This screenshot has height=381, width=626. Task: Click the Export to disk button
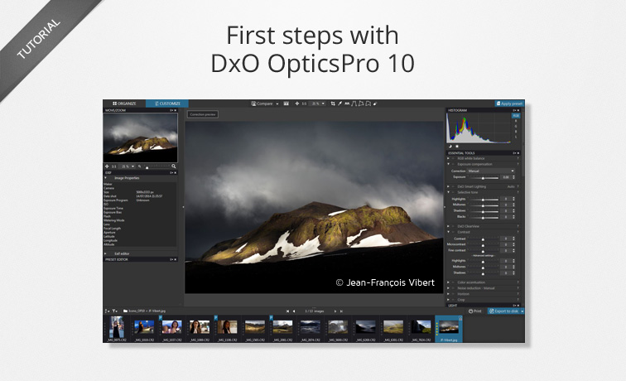point(503,311)
